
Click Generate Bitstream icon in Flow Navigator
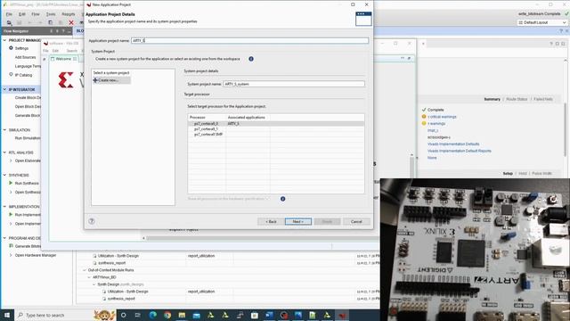pyautogui.click(x=11, y=246)
